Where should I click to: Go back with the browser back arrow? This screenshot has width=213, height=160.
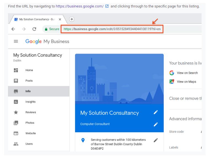point(13,29)
